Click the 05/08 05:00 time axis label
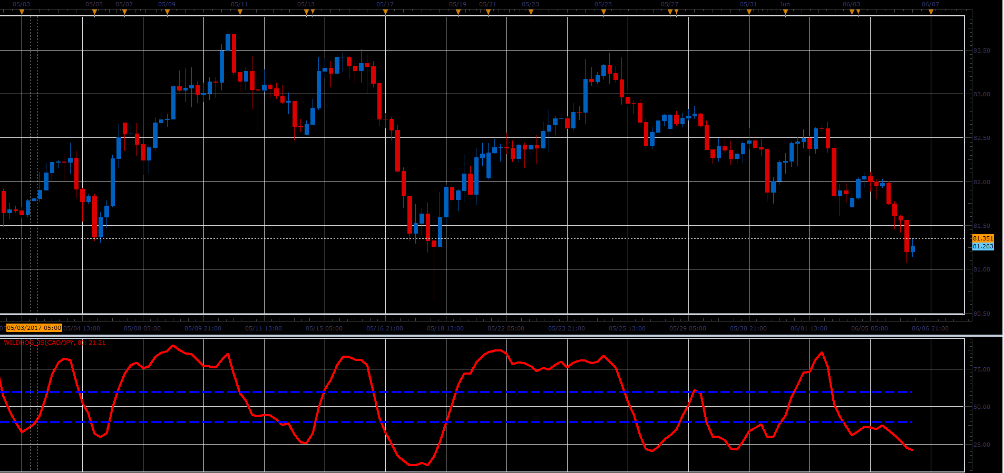 click(x=142, y=328)
